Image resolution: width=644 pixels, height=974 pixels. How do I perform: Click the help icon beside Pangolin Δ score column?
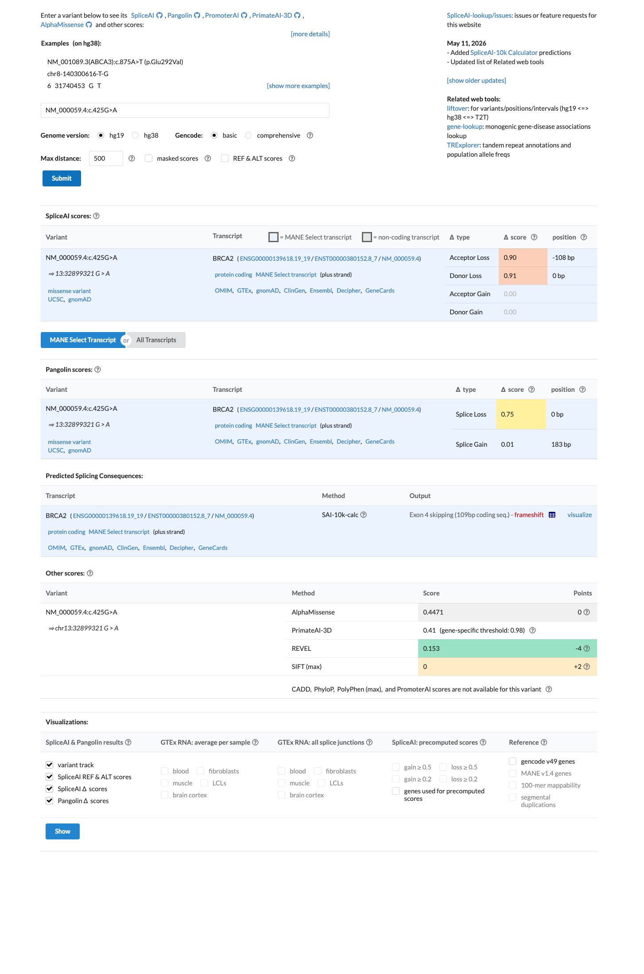531,390
